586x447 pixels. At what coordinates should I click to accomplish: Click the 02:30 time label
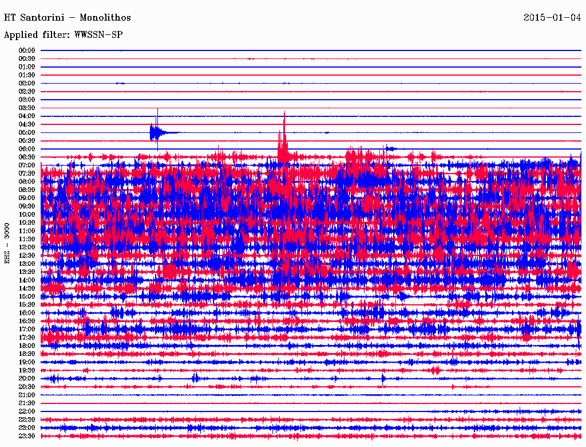coord(26,91)
